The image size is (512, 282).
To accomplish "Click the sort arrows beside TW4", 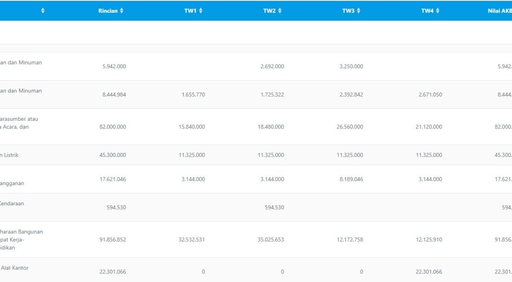I will 437,11.
